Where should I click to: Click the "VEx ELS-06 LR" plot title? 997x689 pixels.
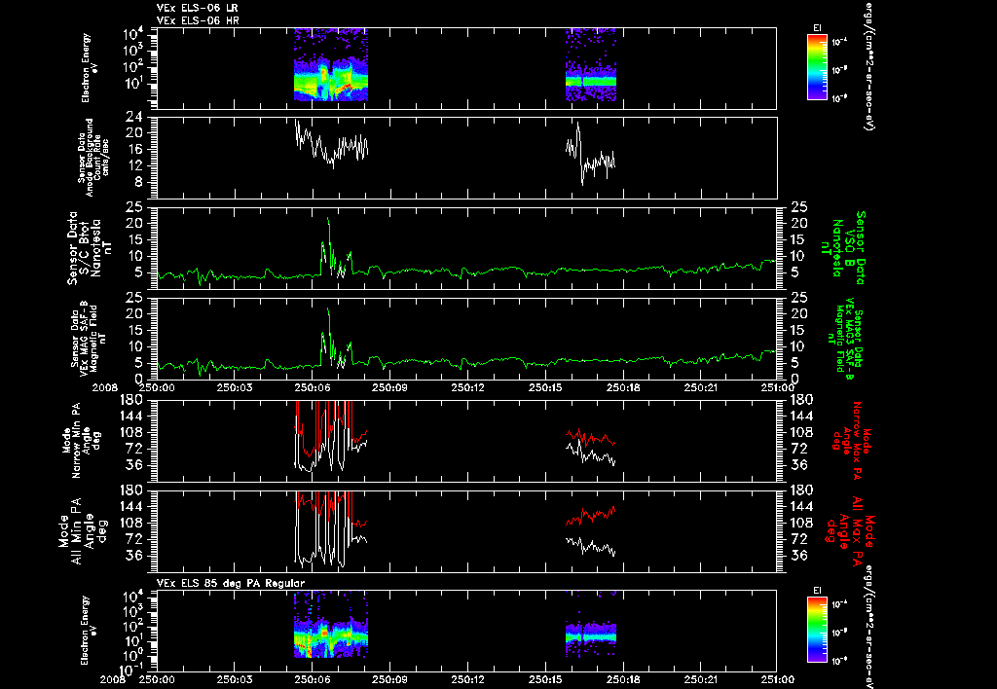coord(197,8)
